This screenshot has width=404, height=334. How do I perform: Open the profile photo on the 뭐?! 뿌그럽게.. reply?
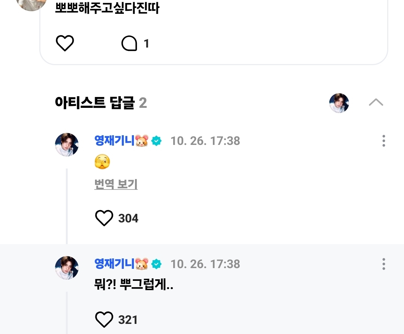67,268
